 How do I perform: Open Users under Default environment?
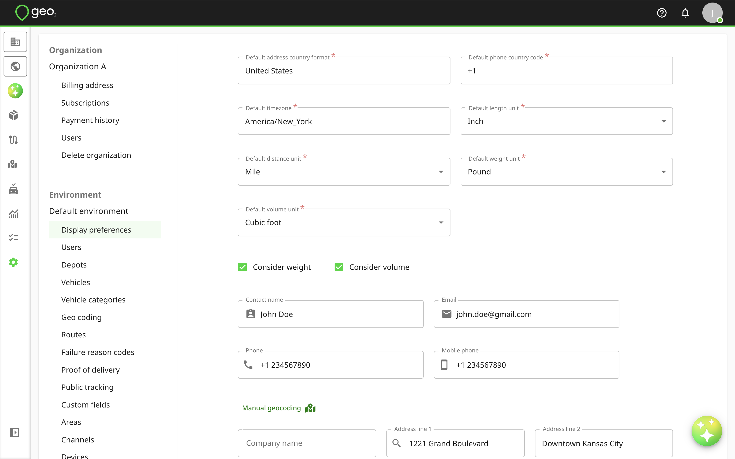(x=71, y=247)
